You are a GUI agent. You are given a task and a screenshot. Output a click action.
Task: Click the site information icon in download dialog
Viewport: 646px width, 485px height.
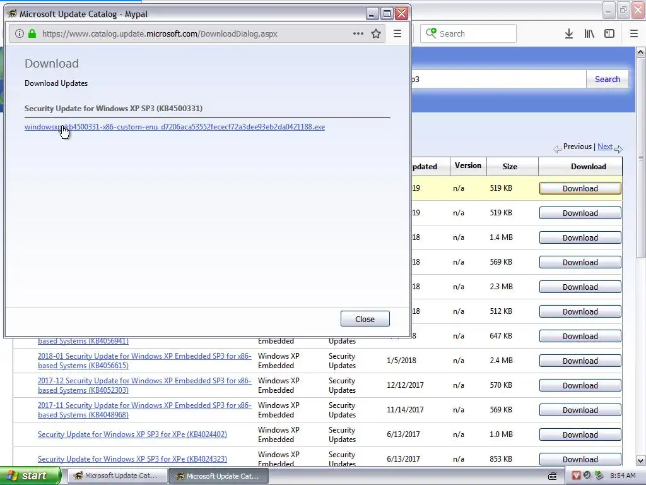(19, 34)
